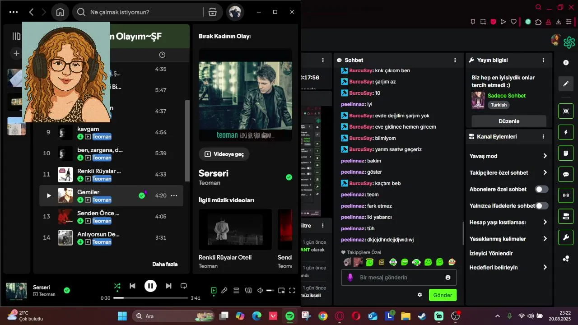
Task: Click İzleyici Yönlendir action
Action: (x=491, y=253)
